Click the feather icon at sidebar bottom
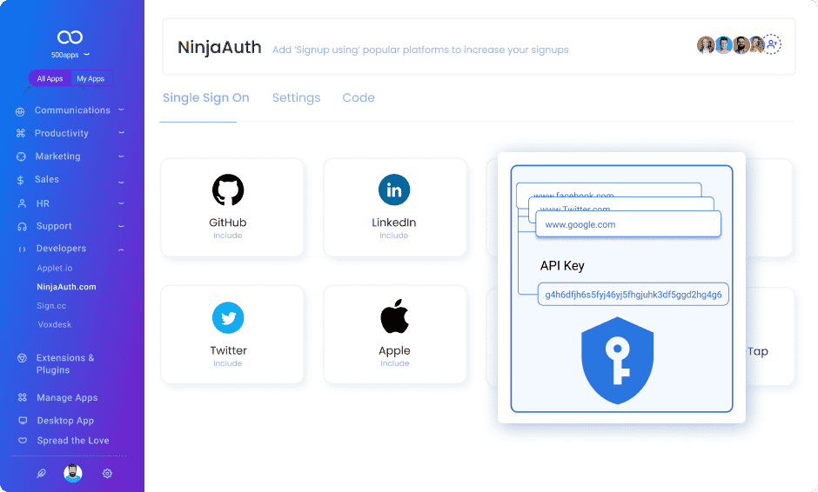The image size is (818, 492). tap(41, 473)
